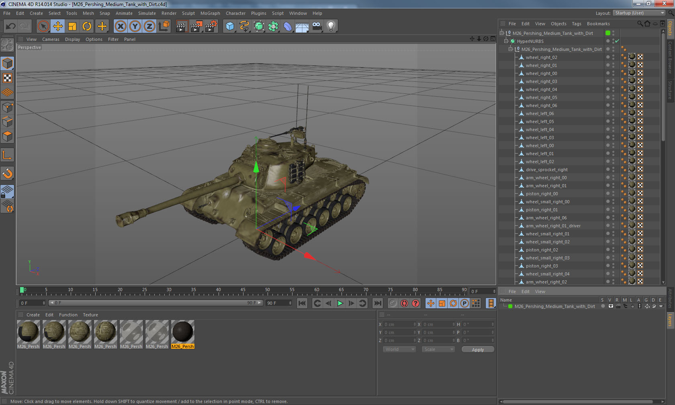Screen dimensions: 675x405
Task: Open the Array modeling objects icon
Action: point(274,26)
